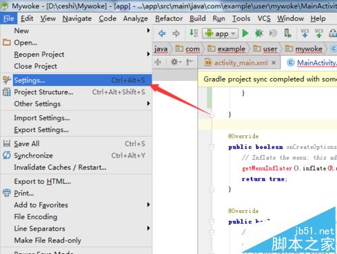Click the green Run button
337x254 pixels.
[245, 34]
